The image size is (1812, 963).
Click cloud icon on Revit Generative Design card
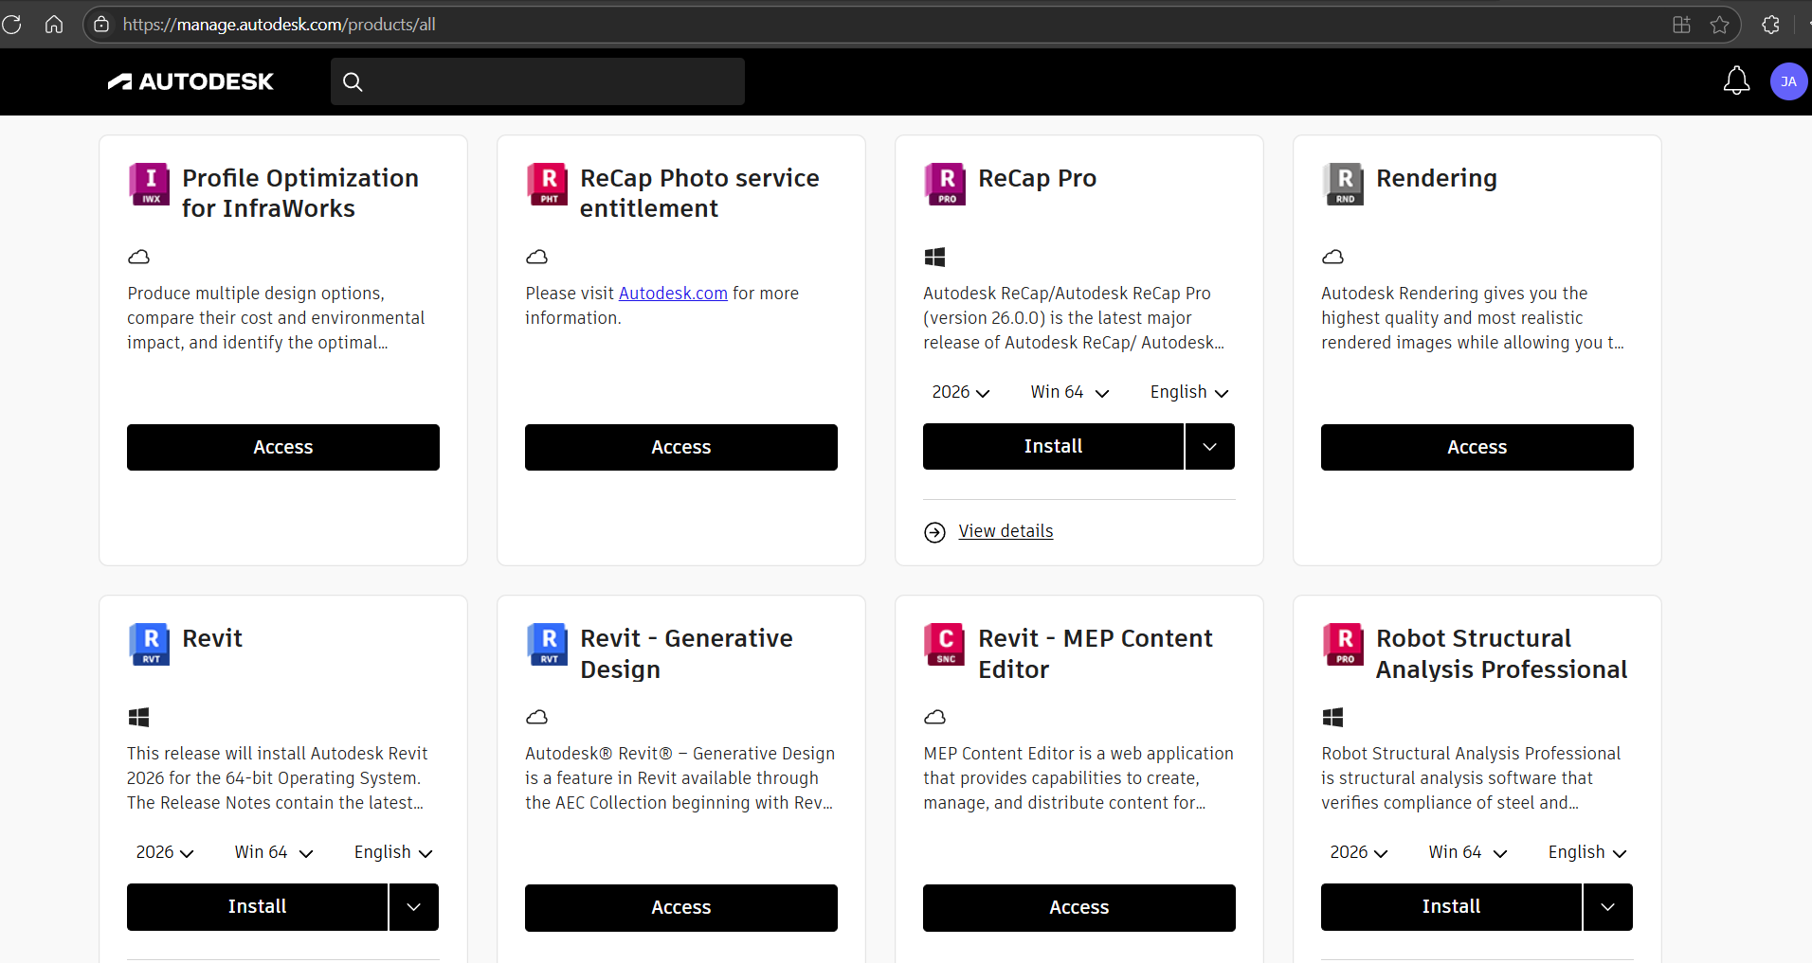coord(536,717)
